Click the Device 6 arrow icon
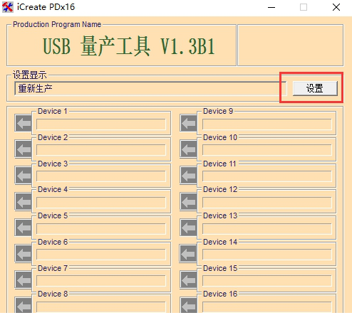The width and height of the screenshot is (352, 325). point(24,254)
